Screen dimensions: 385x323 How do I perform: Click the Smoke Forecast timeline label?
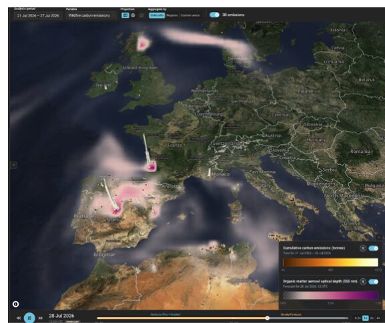click(291, 314)
